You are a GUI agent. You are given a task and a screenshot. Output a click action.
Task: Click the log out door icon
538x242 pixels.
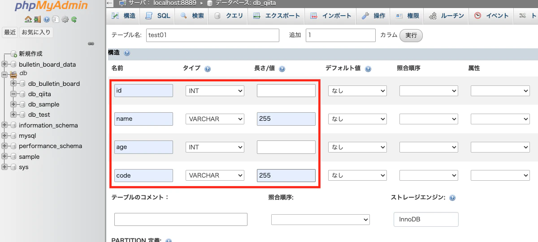tap(37, 20)
